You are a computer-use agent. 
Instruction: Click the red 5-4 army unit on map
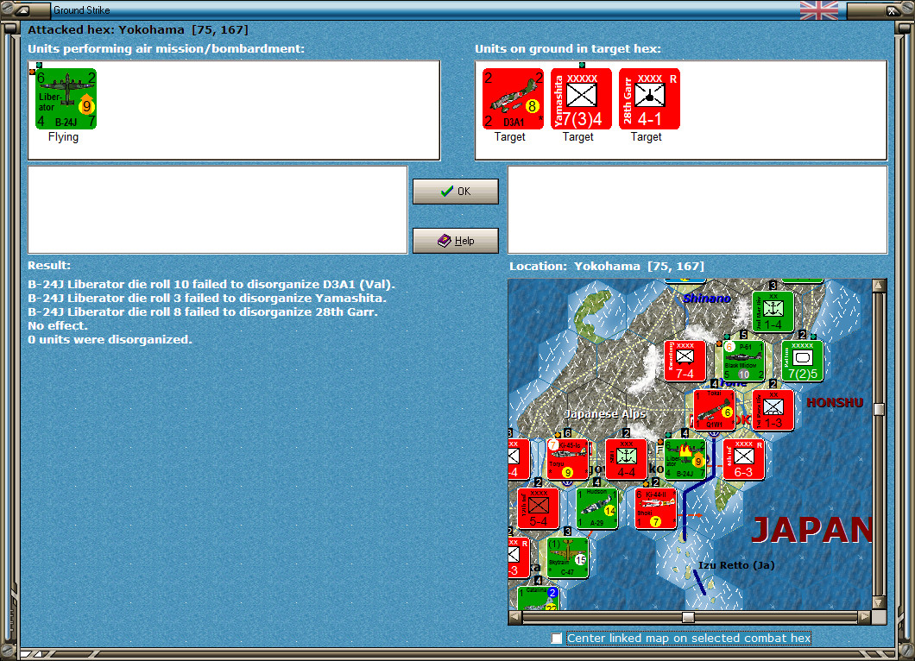(x=538, y=509)
